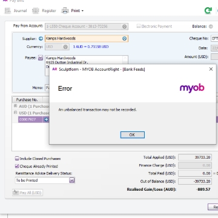Open the Journal toolbar item
Screen dimensions: 218x218
click(x=16, y=11)
